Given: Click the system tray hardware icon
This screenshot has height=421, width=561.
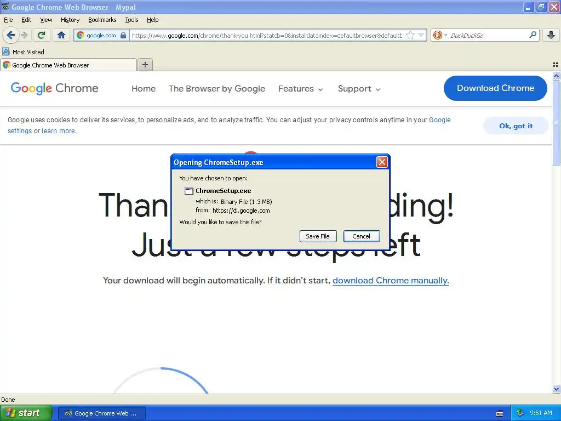Looking at the screenshot, I should (520, 413).
